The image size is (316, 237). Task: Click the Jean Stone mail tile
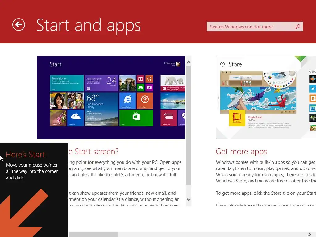click(67, 83)
